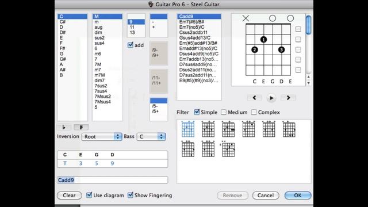Viewport: 368px width, 207px height.
Task: Select first chord thumbnail in bottom row
Action: coord(188,149)
